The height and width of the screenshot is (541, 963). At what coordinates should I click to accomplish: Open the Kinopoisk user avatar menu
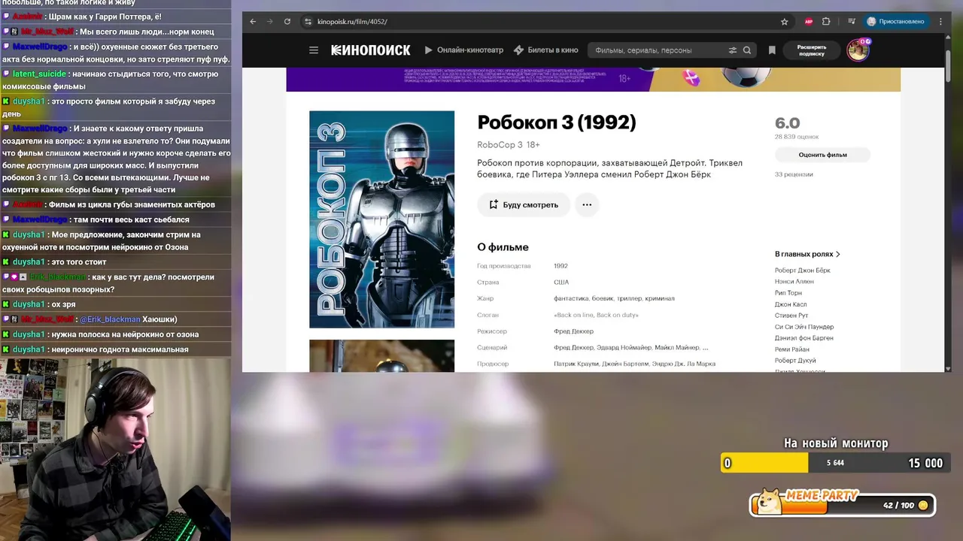[x=857, y=50]
